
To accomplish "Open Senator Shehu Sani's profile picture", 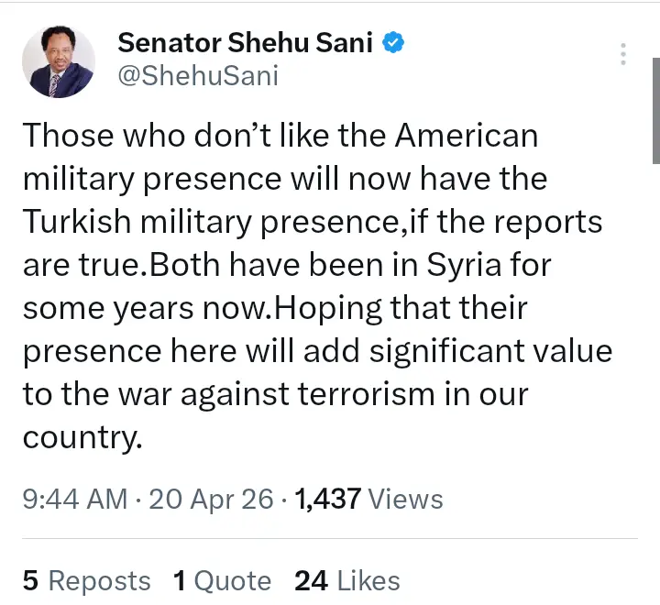I will click(58, 60).
